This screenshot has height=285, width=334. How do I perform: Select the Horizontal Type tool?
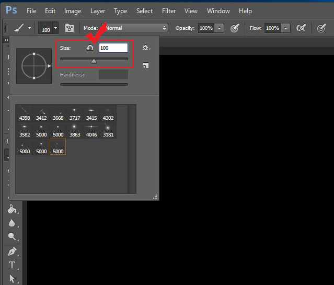pos(12,265)
